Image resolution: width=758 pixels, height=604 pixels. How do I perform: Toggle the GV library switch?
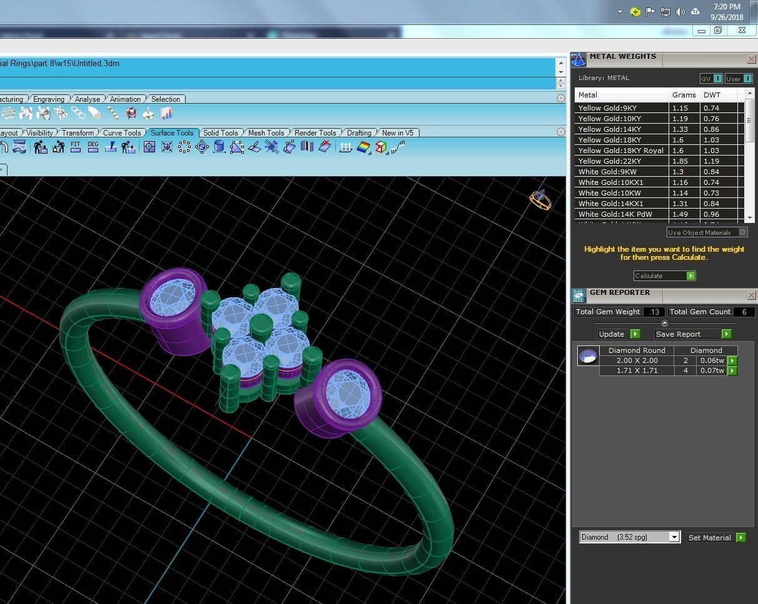[711, 78]
